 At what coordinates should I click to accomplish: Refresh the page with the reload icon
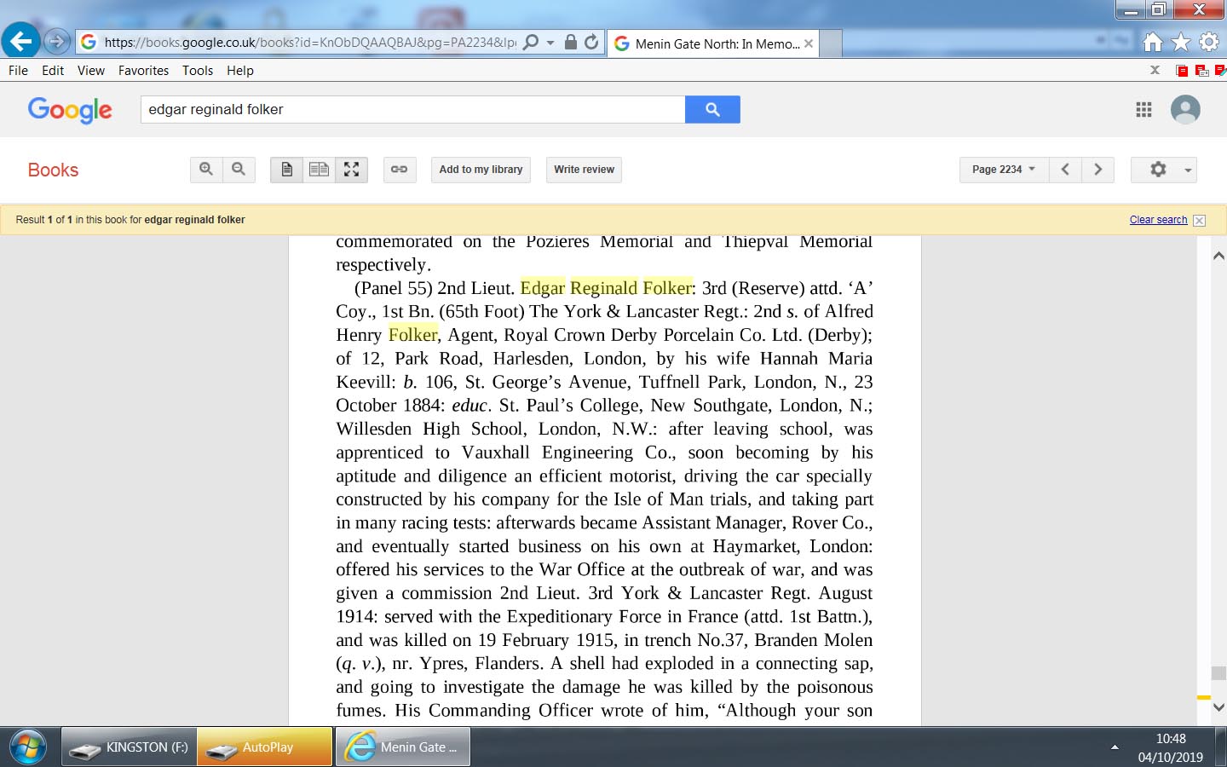point(591,42)
